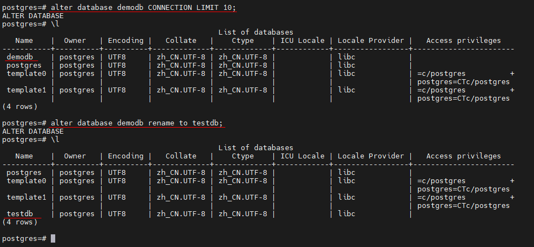Click the 'ALTER DATABASE' output below the rename command
Viewport: 534px width, 247px height.
pos(33,131)
